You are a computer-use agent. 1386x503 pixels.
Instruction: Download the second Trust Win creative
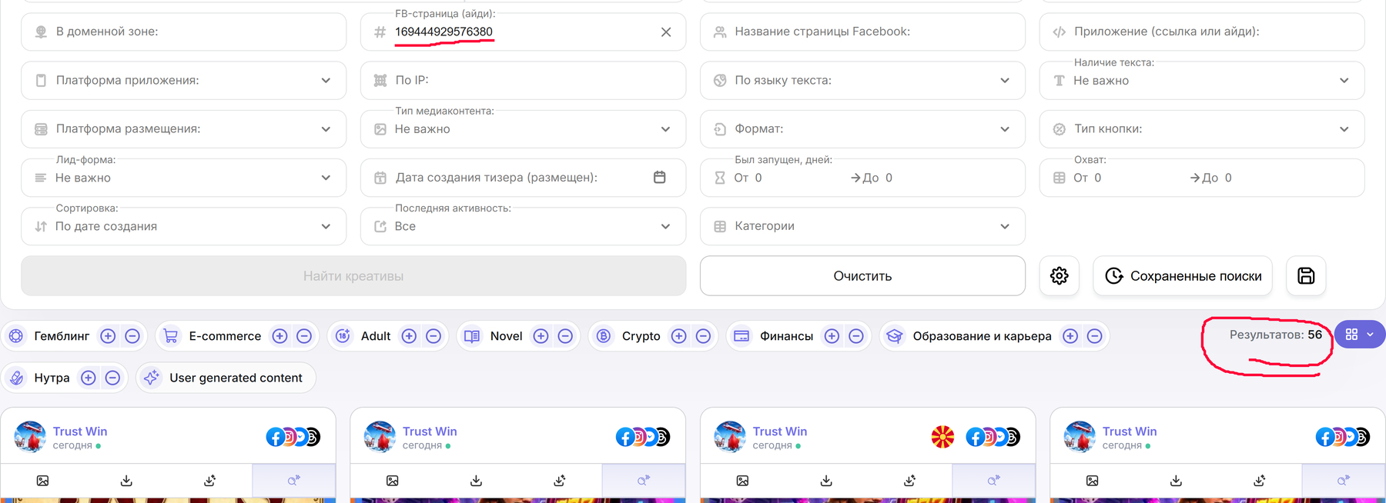pos(476,481)
